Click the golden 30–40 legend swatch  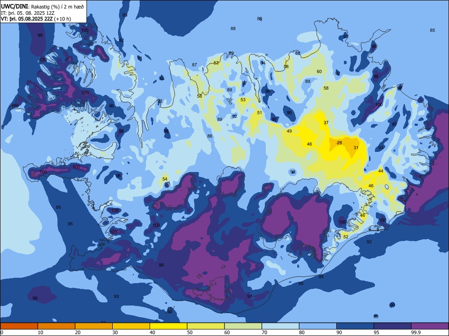tap(131, 326)
